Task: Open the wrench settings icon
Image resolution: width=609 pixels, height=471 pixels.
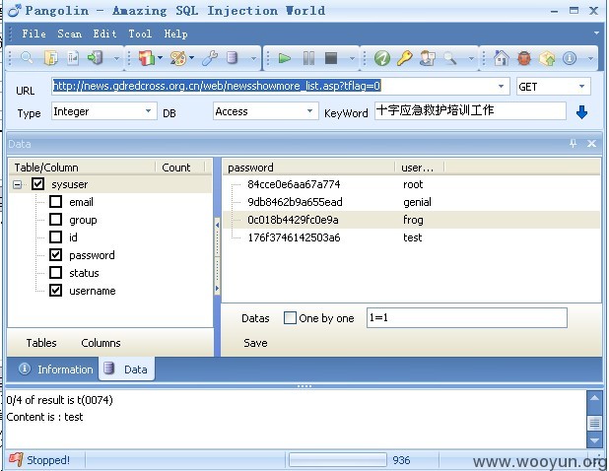Action: click(210, 58)
